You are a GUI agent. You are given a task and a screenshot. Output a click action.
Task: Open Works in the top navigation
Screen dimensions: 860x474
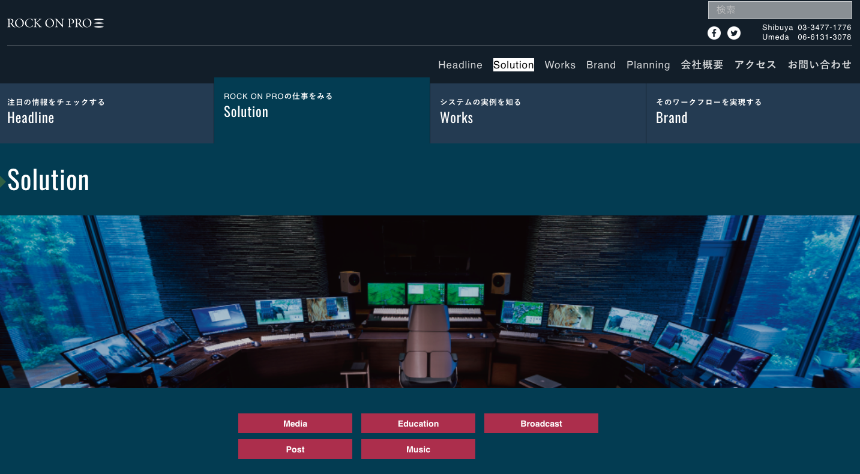tap(560, 65)
